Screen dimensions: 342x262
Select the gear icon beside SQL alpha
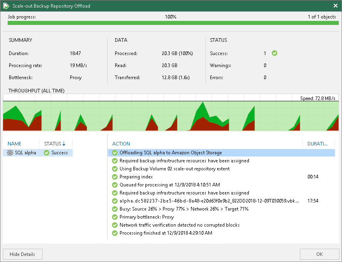tap(10, 153)
